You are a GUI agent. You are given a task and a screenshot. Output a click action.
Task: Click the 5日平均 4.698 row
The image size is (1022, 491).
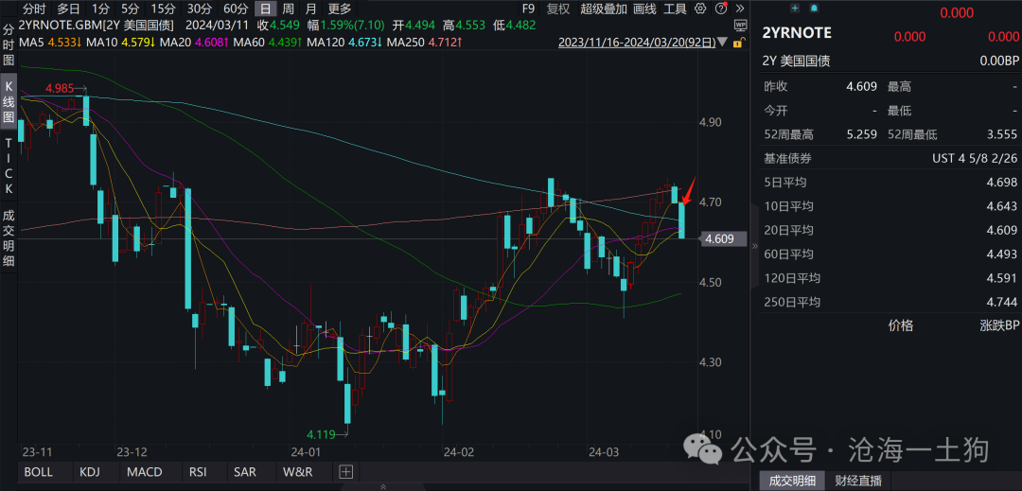point(890,183)
